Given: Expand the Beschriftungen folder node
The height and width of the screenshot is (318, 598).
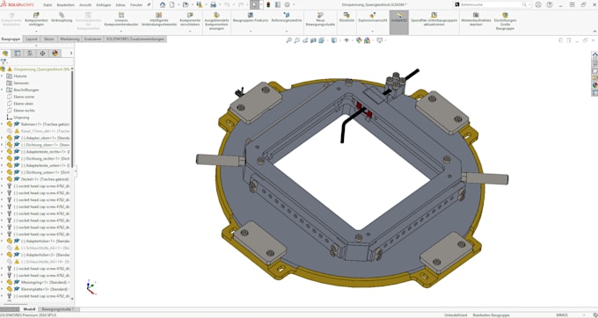Looking at the screenshot, I should [x=2, y=90].
